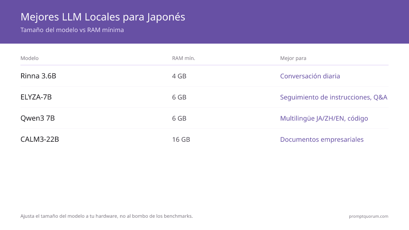Viewport: 409px width, 230px height.
Task: Click subtitle 'Tamaño del modelo vs RAM mínima'
Action: [x=72, y=30]
